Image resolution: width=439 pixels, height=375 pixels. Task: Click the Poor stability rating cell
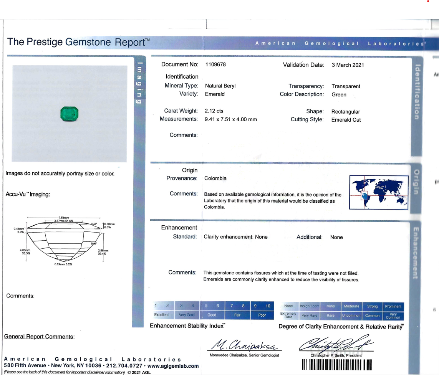pos(262,315)
